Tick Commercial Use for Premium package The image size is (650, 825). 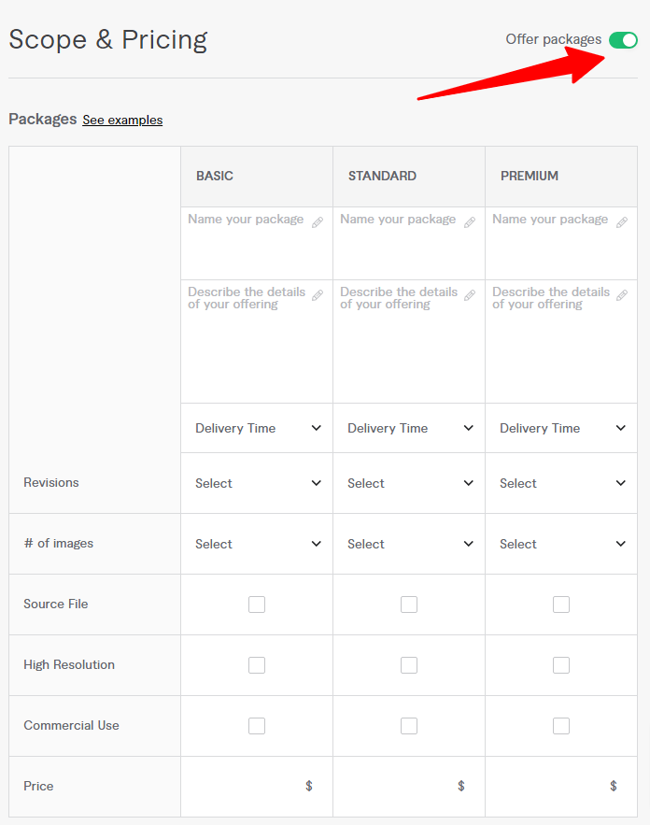[561, 726]
